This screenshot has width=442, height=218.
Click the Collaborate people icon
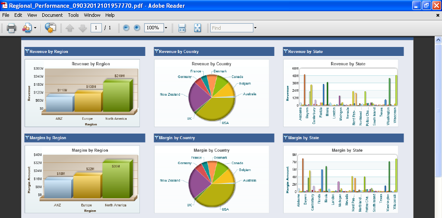[x=27, y=28]
